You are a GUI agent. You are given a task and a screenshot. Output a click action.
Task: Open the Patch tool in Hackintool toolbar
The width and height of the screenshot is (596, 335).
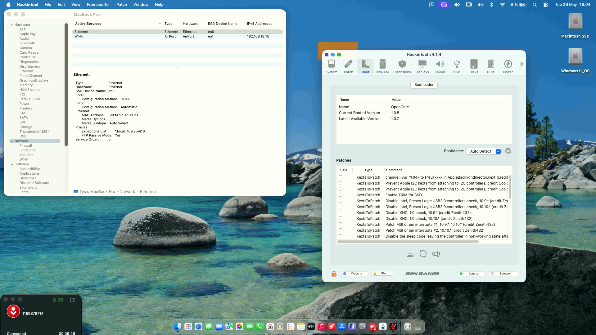(348, 67)
